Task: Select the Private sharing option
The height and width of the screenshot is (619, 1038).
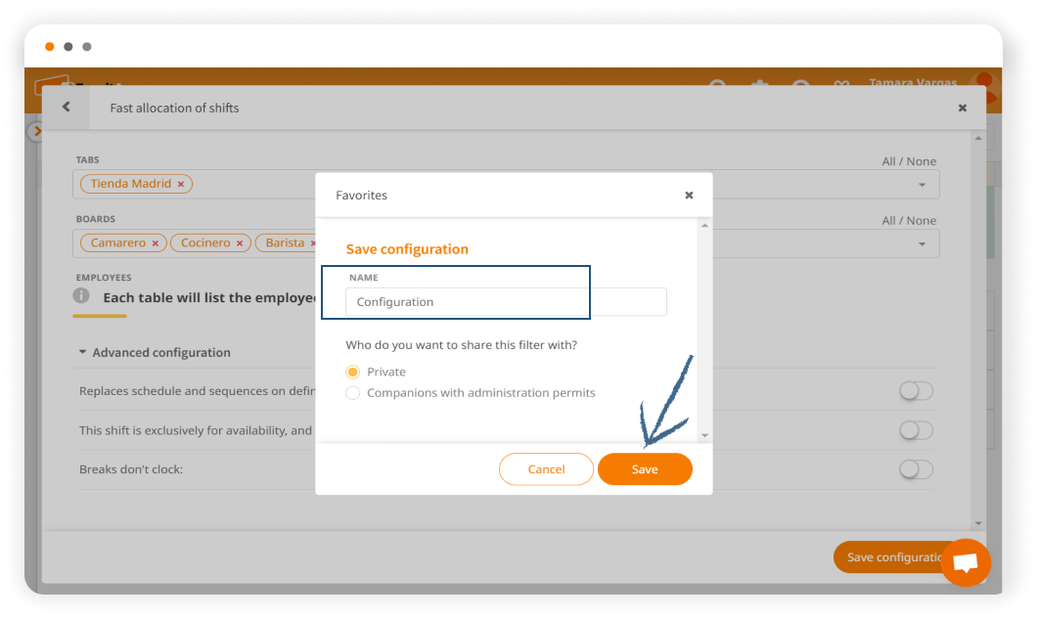Action: pyautogui.click(x=353, y=372)
